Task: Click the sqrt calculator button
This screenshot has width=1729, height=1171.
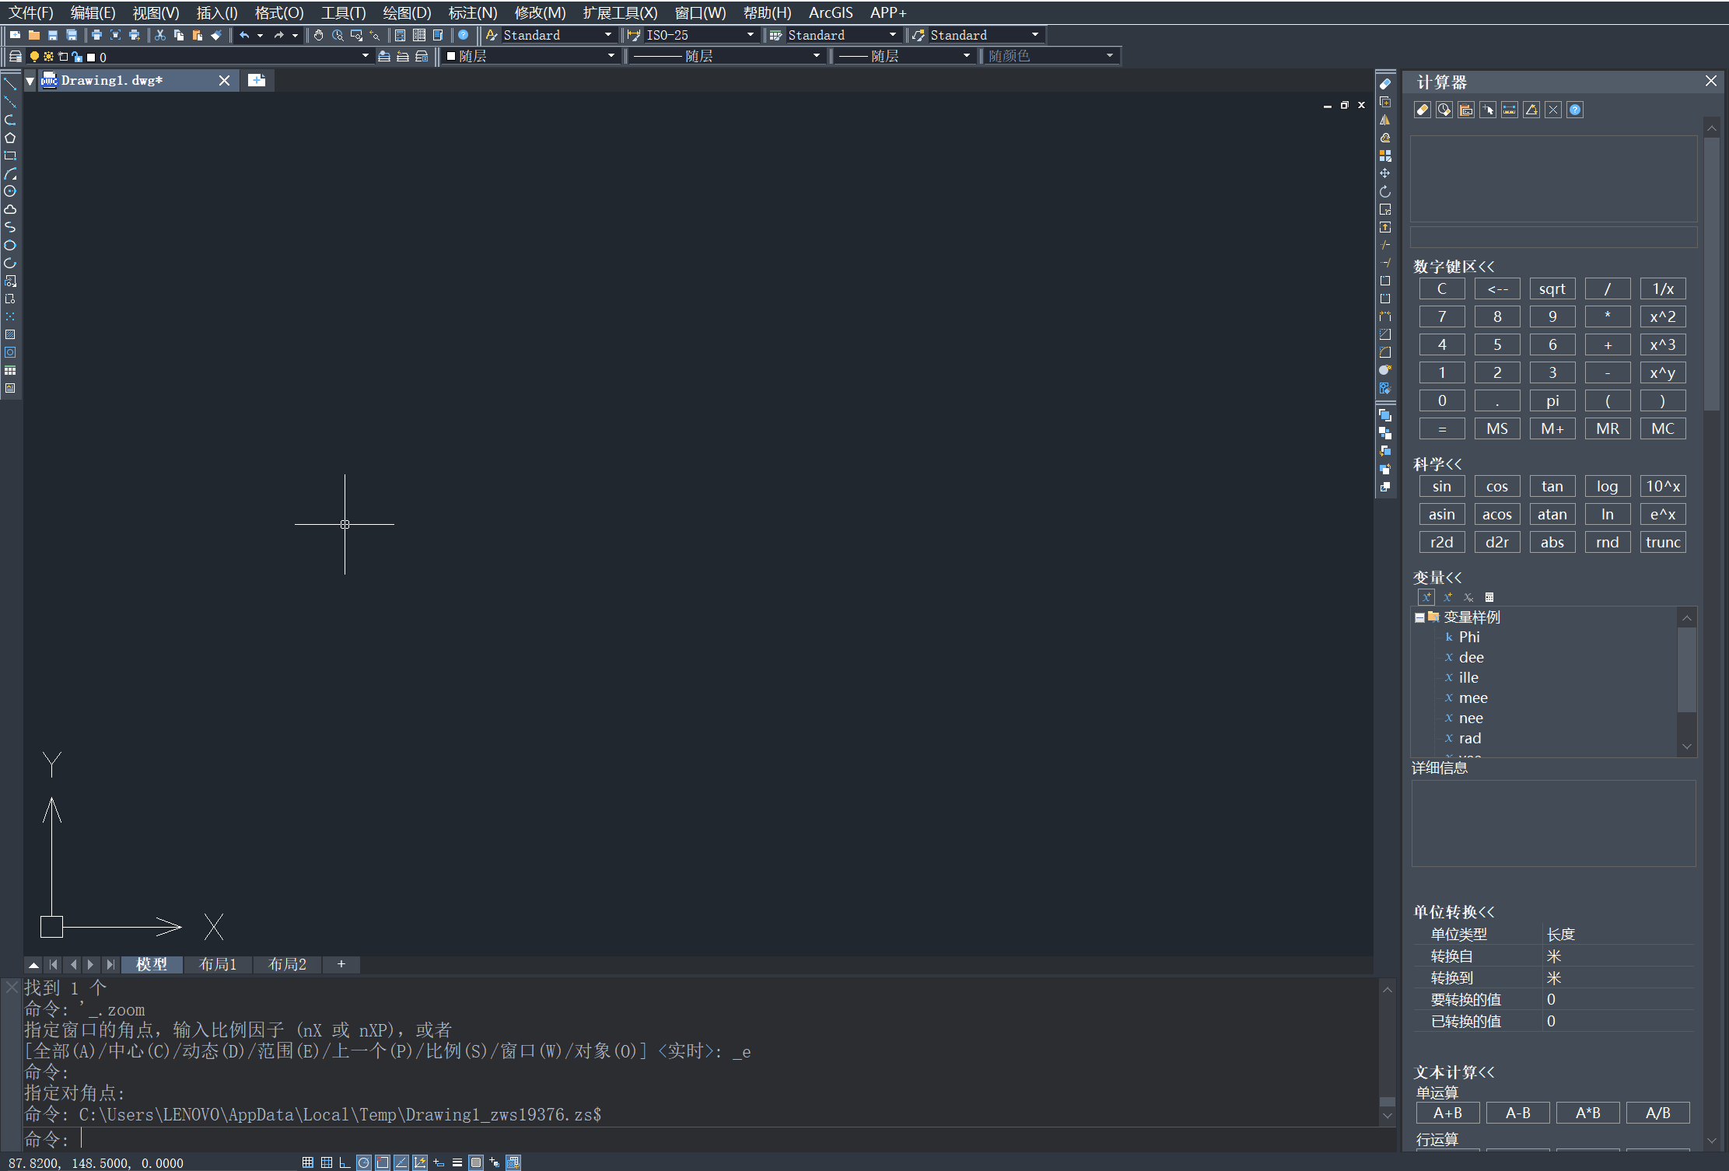Action: [x=1552, y=288]
